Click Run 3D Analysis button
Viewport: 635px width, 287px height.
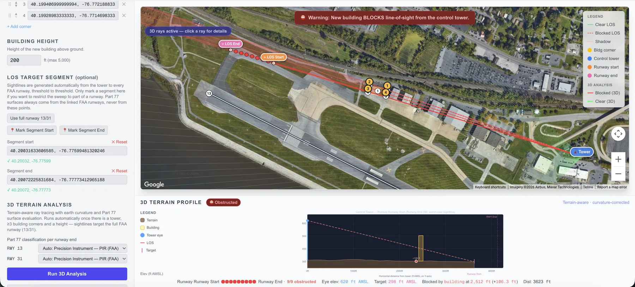coord(67,274)
